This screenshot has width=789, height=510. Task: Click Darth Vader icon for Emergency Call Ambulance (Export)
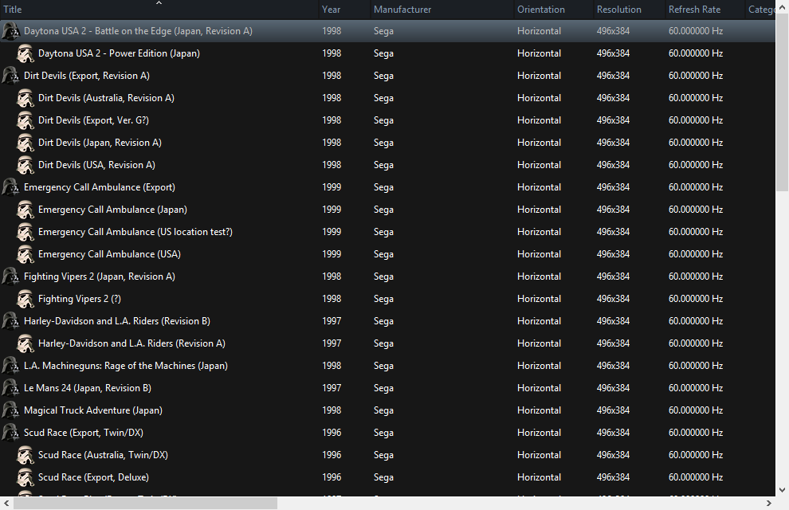(10, 187)
